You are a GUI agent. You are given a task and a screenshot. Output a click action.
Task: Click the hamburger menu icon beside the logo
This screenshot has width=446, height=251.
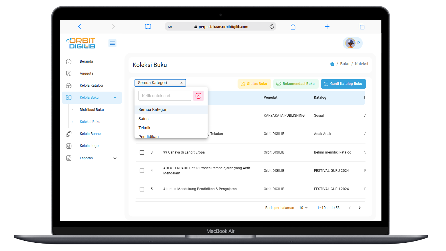(112, 43)
